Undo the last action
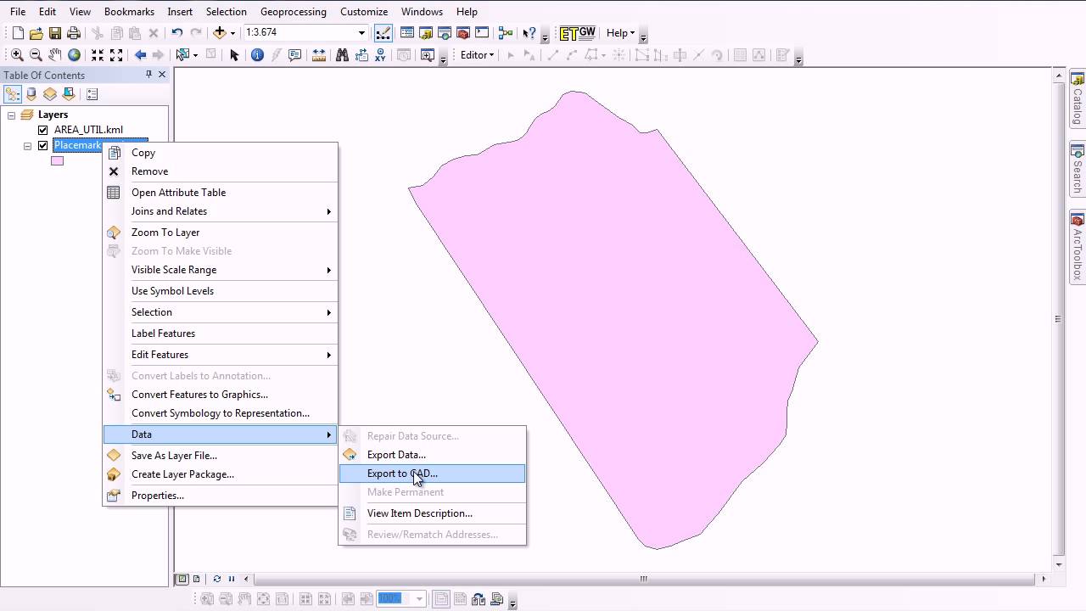The image size is (1086, 611). pyautogui.click(x=176, y=33)
